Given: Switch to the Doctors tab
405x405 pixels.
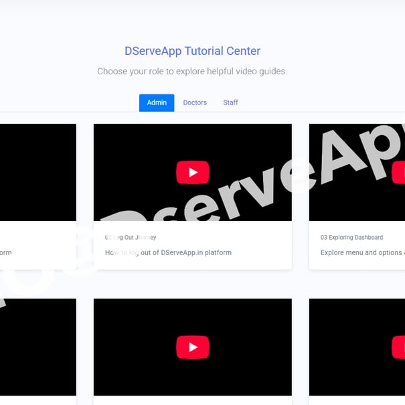Looking at the screenshot, I should (195, 103).
